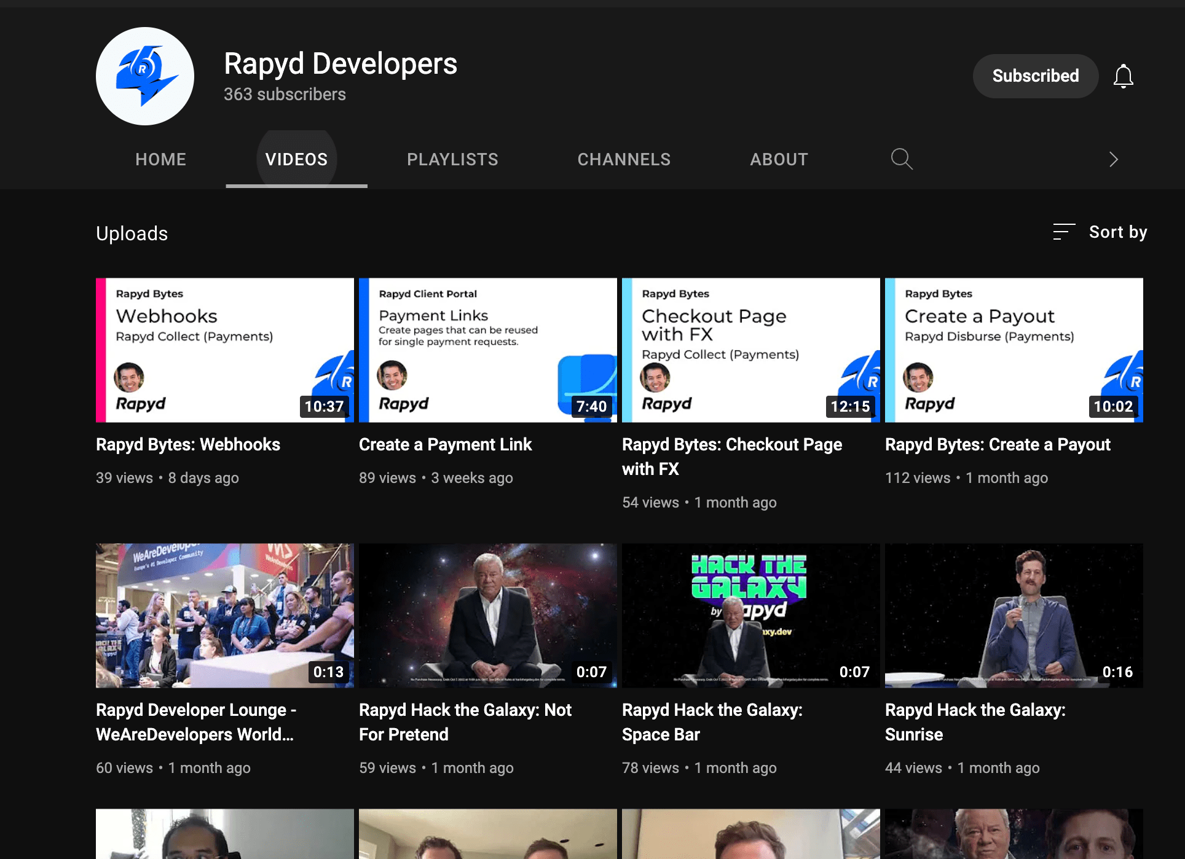
Task: Play the Checkout Page with FX thumbnail
Action: [750, 350]
